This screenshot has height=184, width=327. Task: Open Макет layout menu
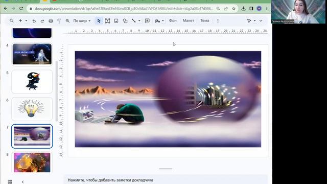pyautogui.click(x=189, y=20)
